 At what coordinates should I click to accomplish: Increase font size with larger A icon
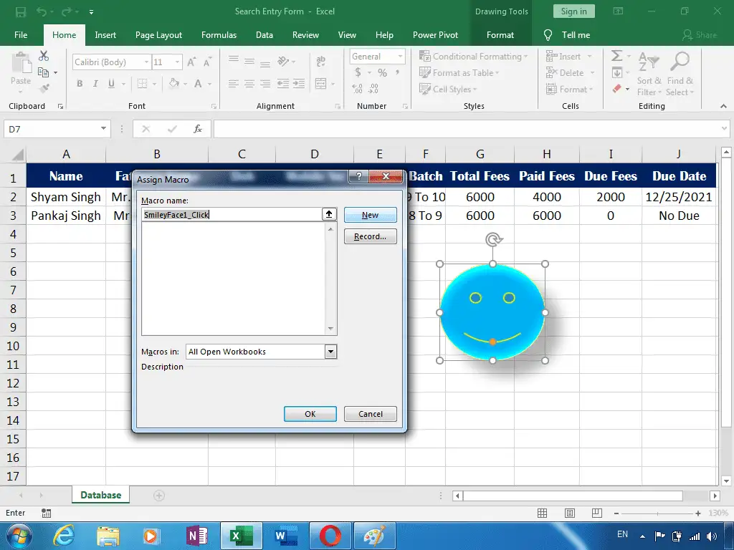(x=191, y=62)
